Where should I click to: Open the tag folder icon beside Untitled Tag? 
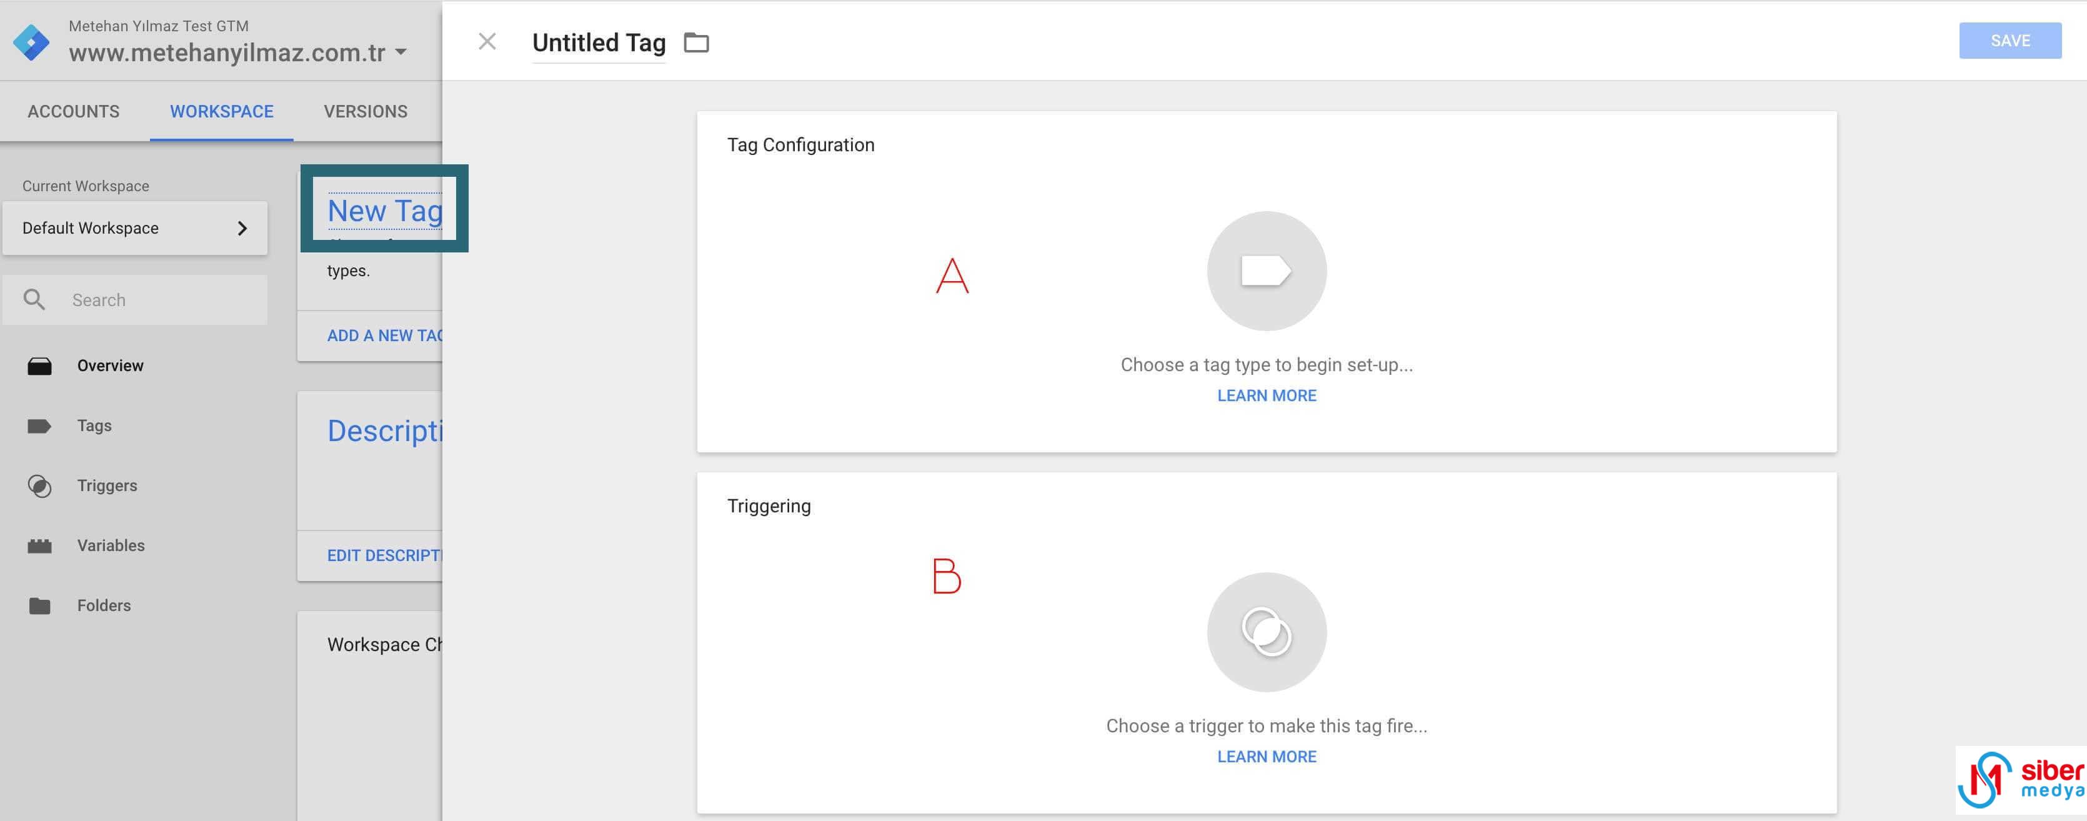pyautogui.click(x=696, y=42)
